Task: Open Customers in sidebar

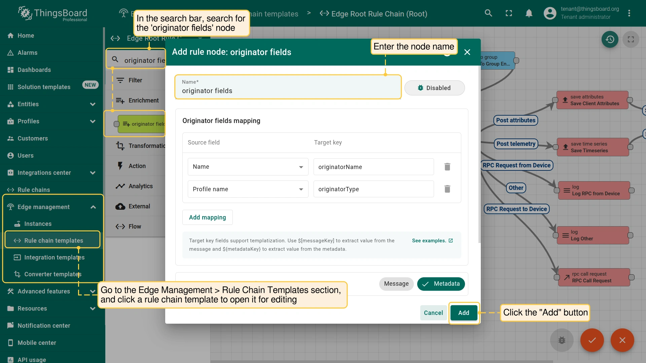Action: [52, 138]
